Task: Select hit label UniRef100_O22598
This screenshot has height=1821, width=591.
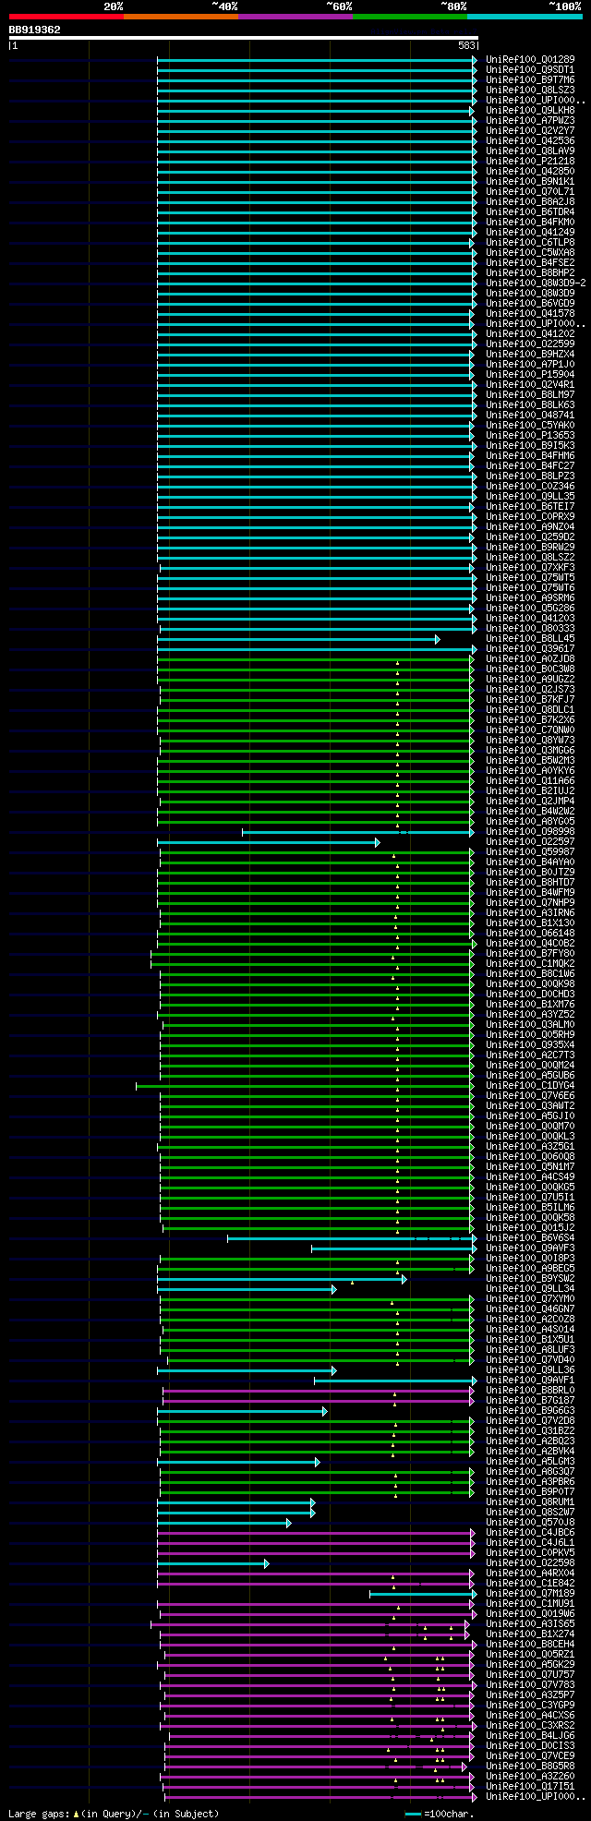Action: pos(530,1562)
